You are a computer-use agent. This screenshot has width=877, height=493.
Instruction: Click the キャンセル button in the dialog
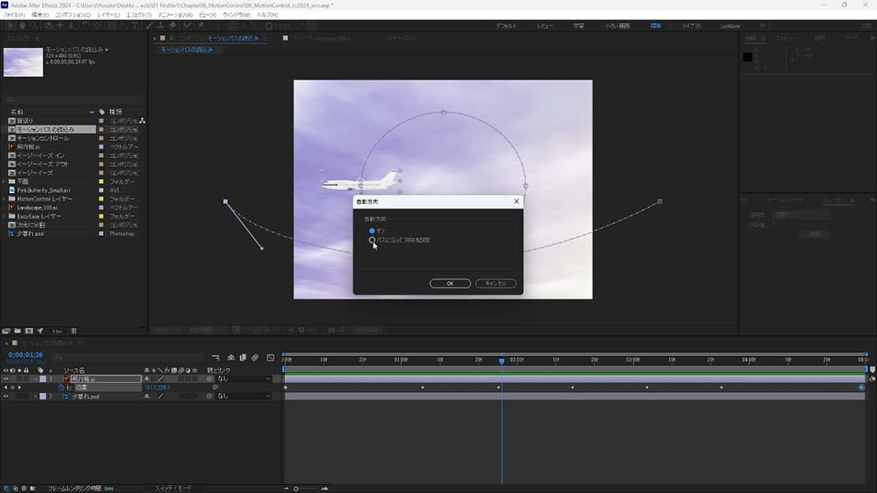coord(496,283)
